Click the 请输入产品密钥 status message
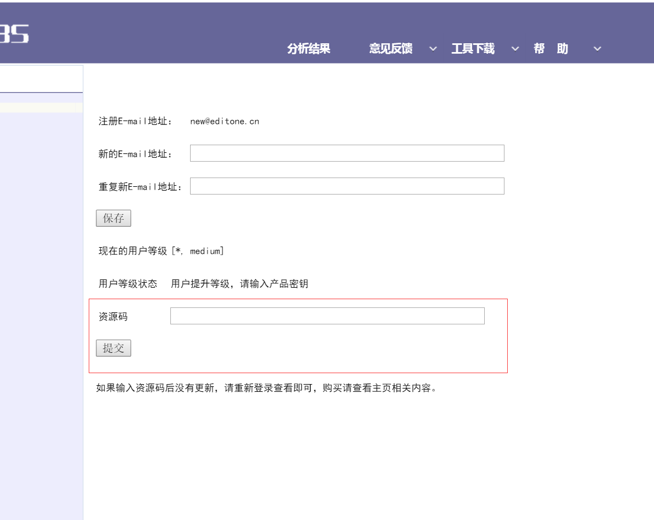654x520 pixels. coord(239,284)
